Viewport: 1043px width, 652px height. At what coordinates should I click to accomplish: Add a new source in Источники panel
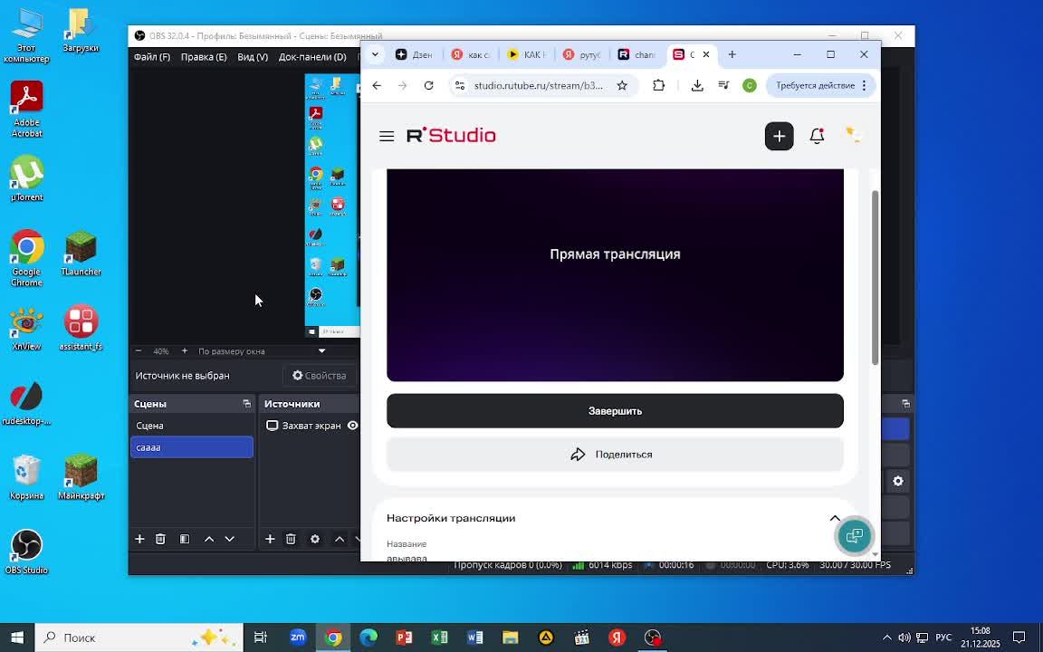tap(270, 539)
